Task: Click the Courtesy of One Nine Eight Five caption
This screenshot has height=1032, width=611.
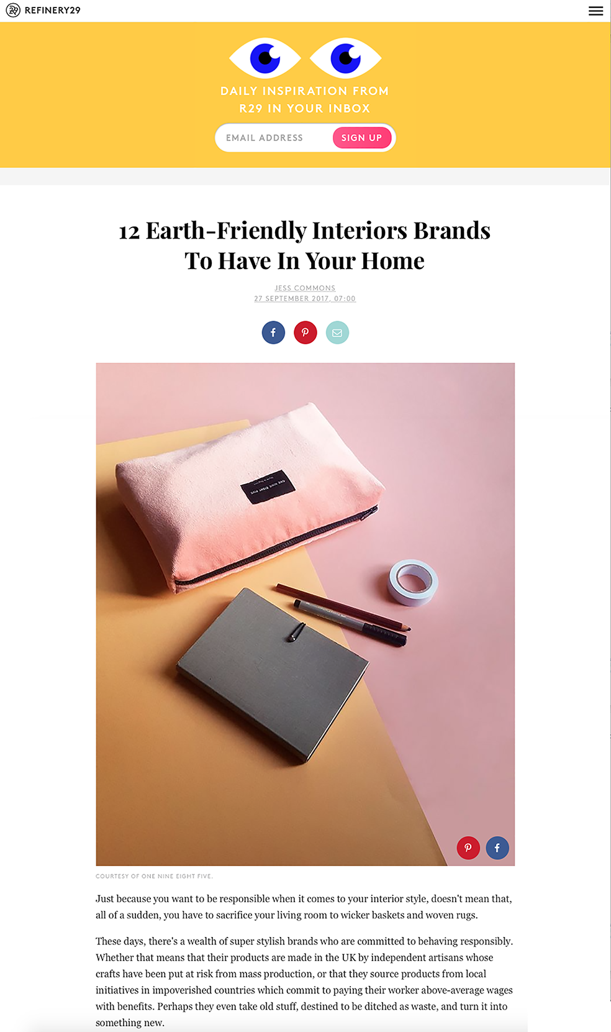Action: [x=154, y=876]
